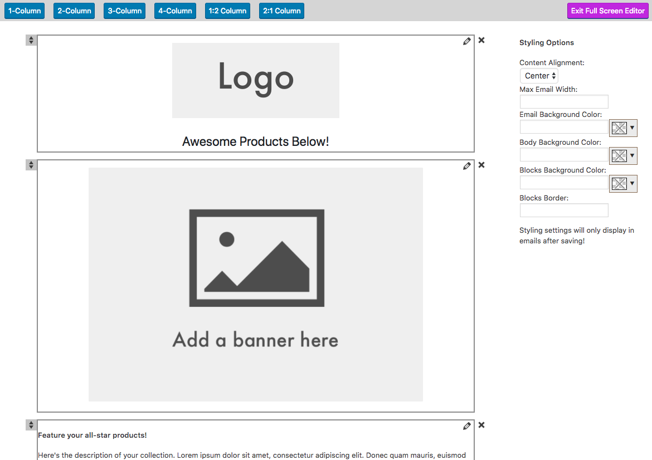This screenshot has height=460, width=652.
Task: Click the Feature products block reorder handle
Action: click(x=31, y=425)
